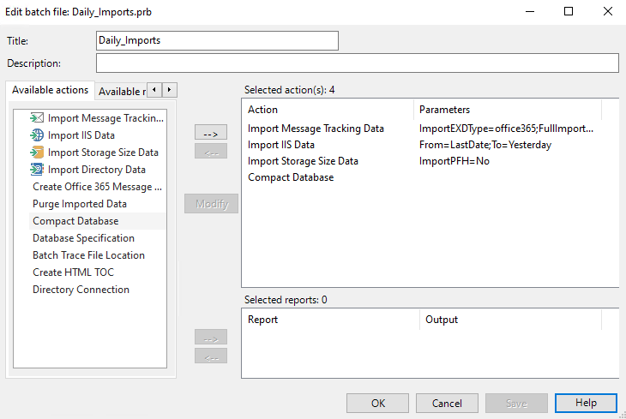
Task: Select Compact Database in available actions list
Action: pos(75,221)
